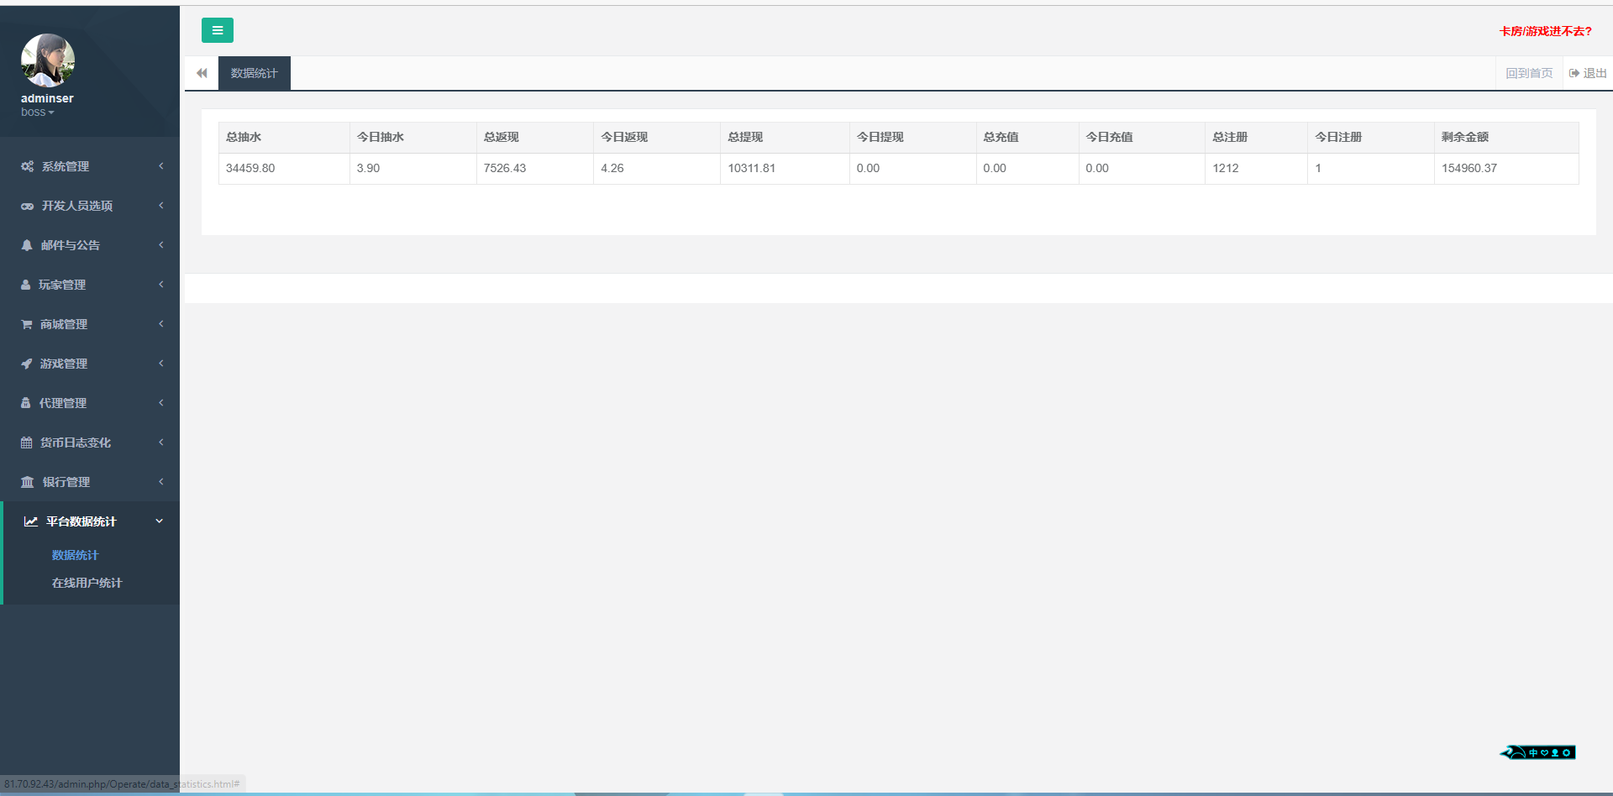This screenshot has height=796, width=1613.
Task: Click the 退出 sign-out icon
Action: point(1574,73)
